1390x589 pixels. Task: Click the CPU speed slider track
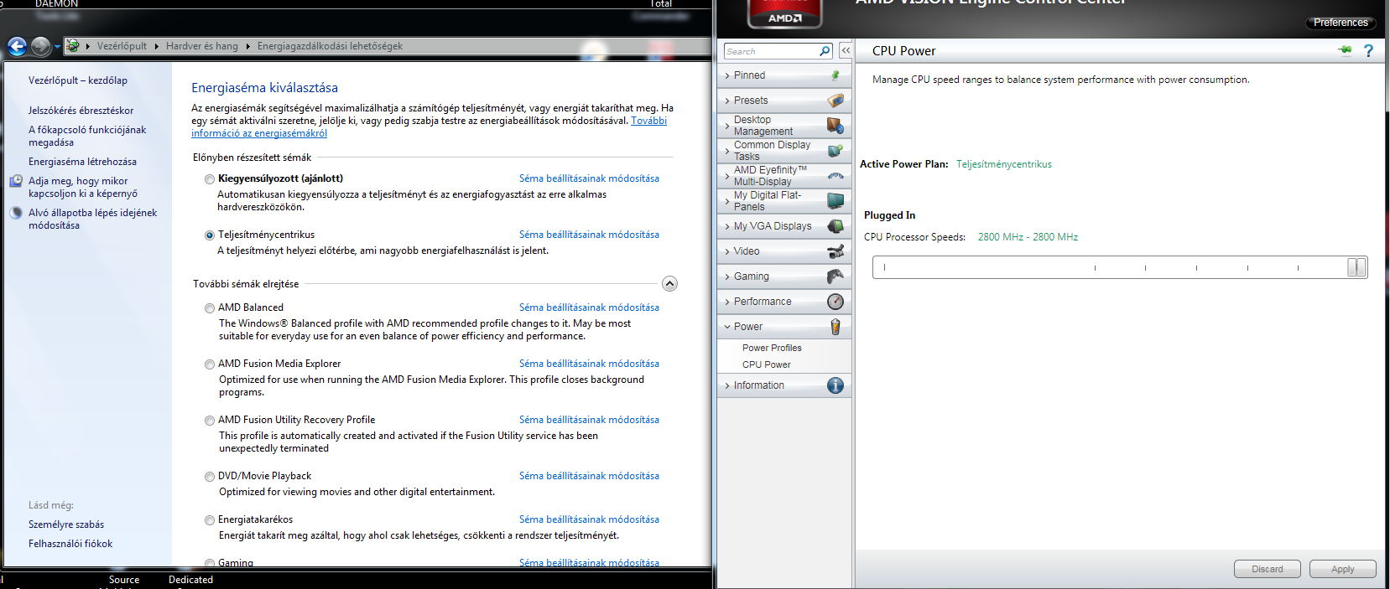click(1120, 267)
